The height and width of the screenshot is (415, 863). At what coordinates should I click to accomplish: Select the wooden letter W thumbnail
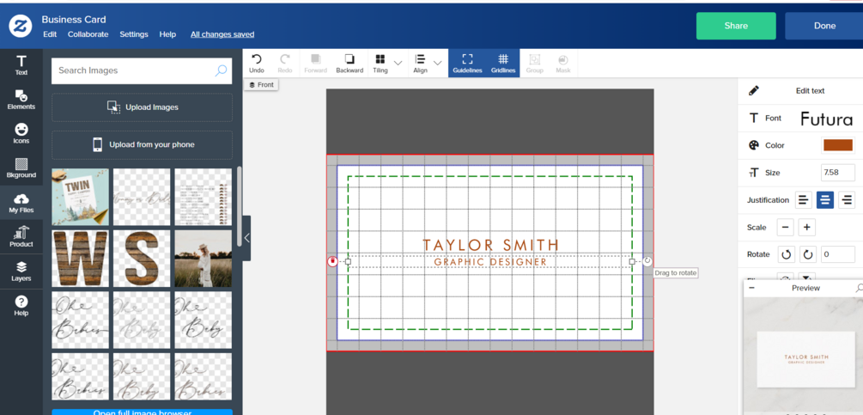tap(80, 259)
